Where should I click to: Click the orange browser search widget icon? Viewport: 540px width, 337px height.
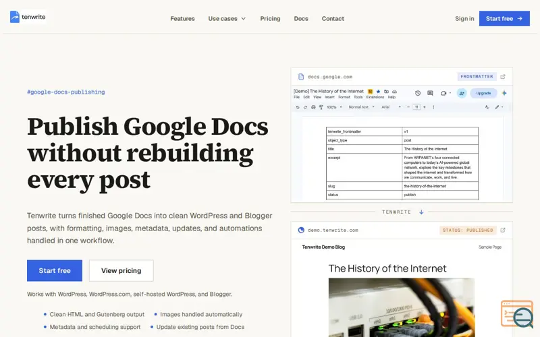tap(517, 314)
